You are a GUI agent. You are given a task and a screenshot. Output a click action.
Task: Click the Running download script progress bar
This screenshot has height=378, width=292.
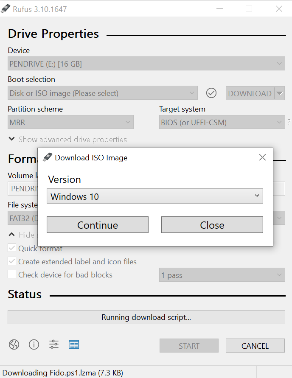pos(146,317)
